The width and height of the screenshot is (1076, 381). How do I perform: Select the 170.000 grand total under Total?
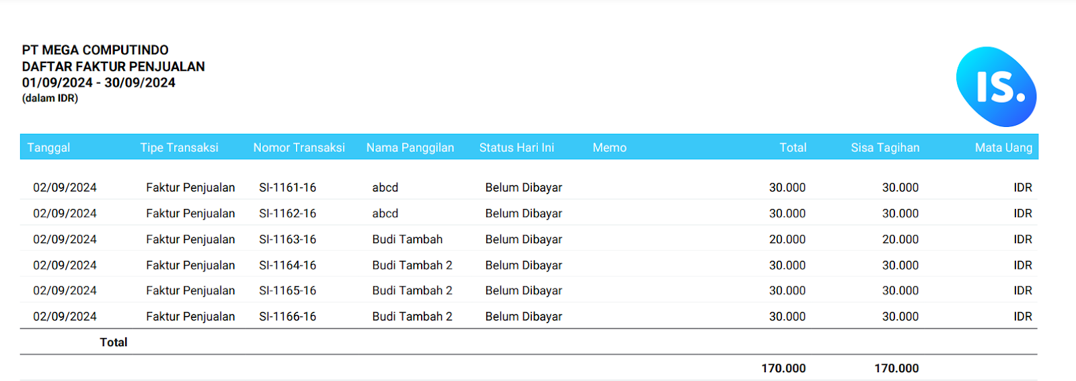tap(783, 368)
